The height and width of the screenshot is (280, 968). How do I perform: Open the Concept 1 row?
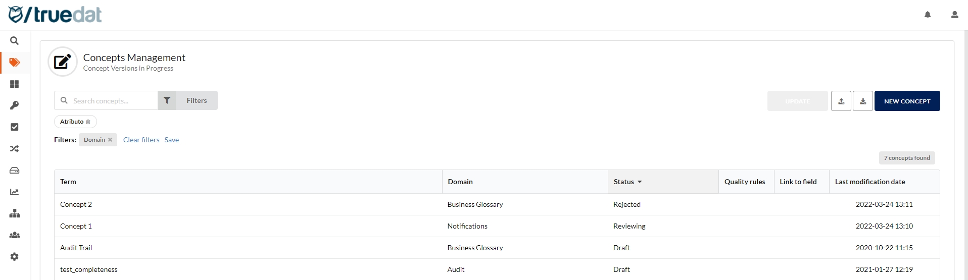click(76, 226)
